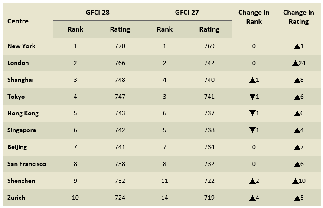Click the up arrow in San Francisco's rating change
The image size is (323, 208).
(x=297, y=164)
